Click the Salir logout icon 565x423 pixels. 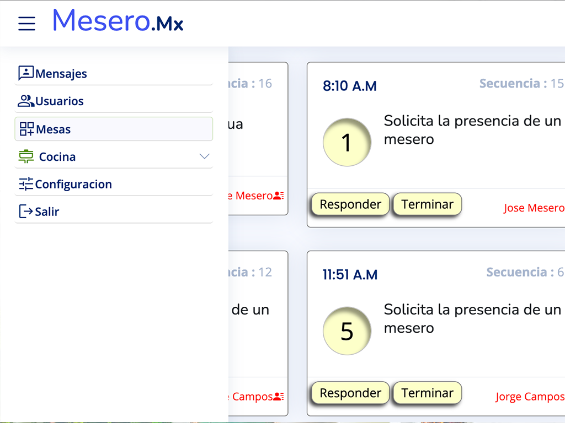point(26,211)
